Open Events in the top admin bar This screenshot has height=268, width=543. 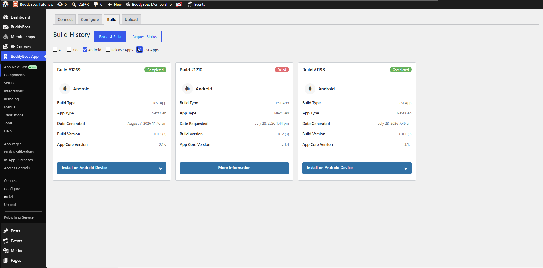point(196,4)
